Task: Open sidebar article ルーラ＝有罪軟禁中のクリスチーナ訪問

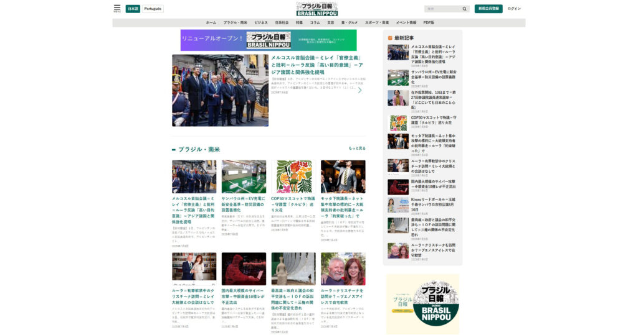Action: 434,166
